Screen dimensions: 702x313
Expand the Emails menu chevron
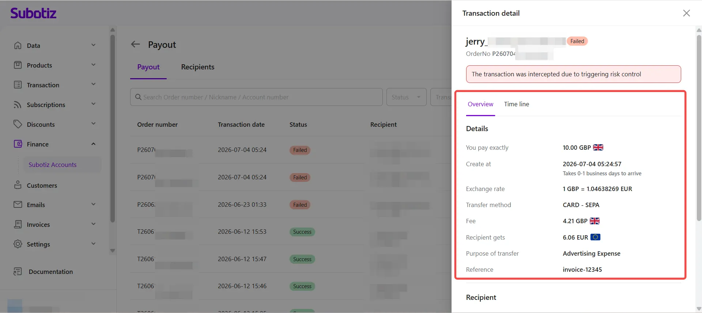[x=93, y=205]
